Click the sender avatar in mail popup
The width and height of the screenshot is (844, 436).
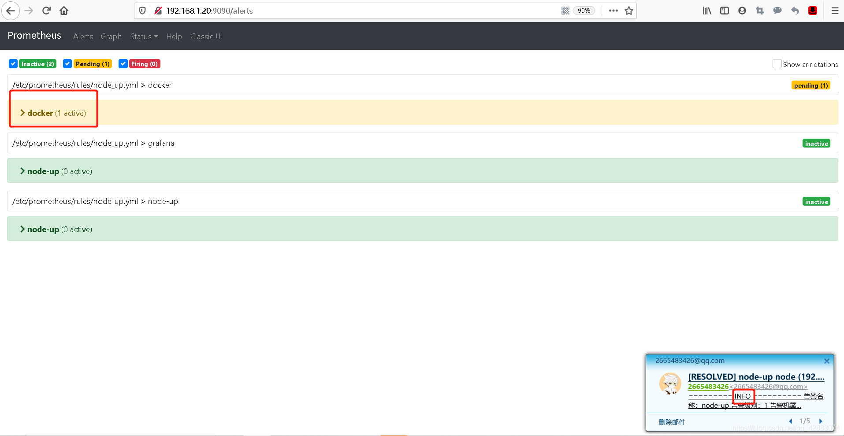(x=670, y=384)
